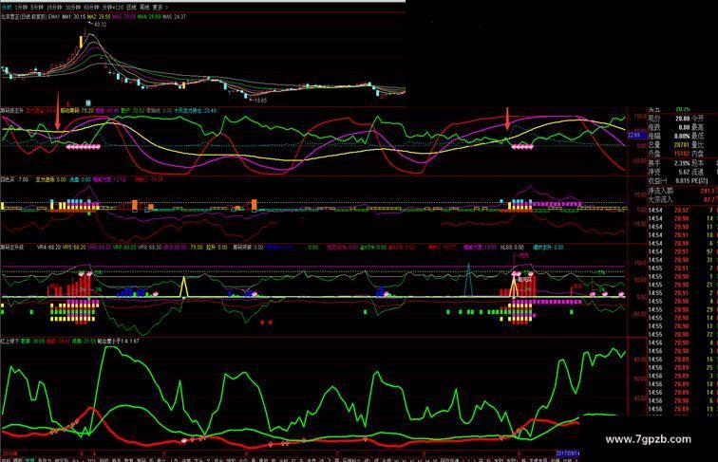Viewport: 718px width, 462px height.
Task: Click the XLSS 0.00 indicator value
Action: pyautogui.click(x=512, y=247)
